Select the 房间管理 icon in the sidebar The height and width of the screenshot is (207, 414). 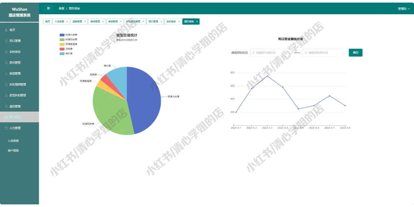(7, 62)
